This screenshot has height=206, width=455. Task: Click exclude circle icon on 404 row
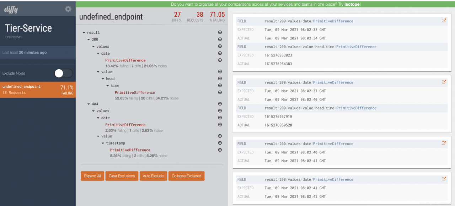(x=220, y=104)
